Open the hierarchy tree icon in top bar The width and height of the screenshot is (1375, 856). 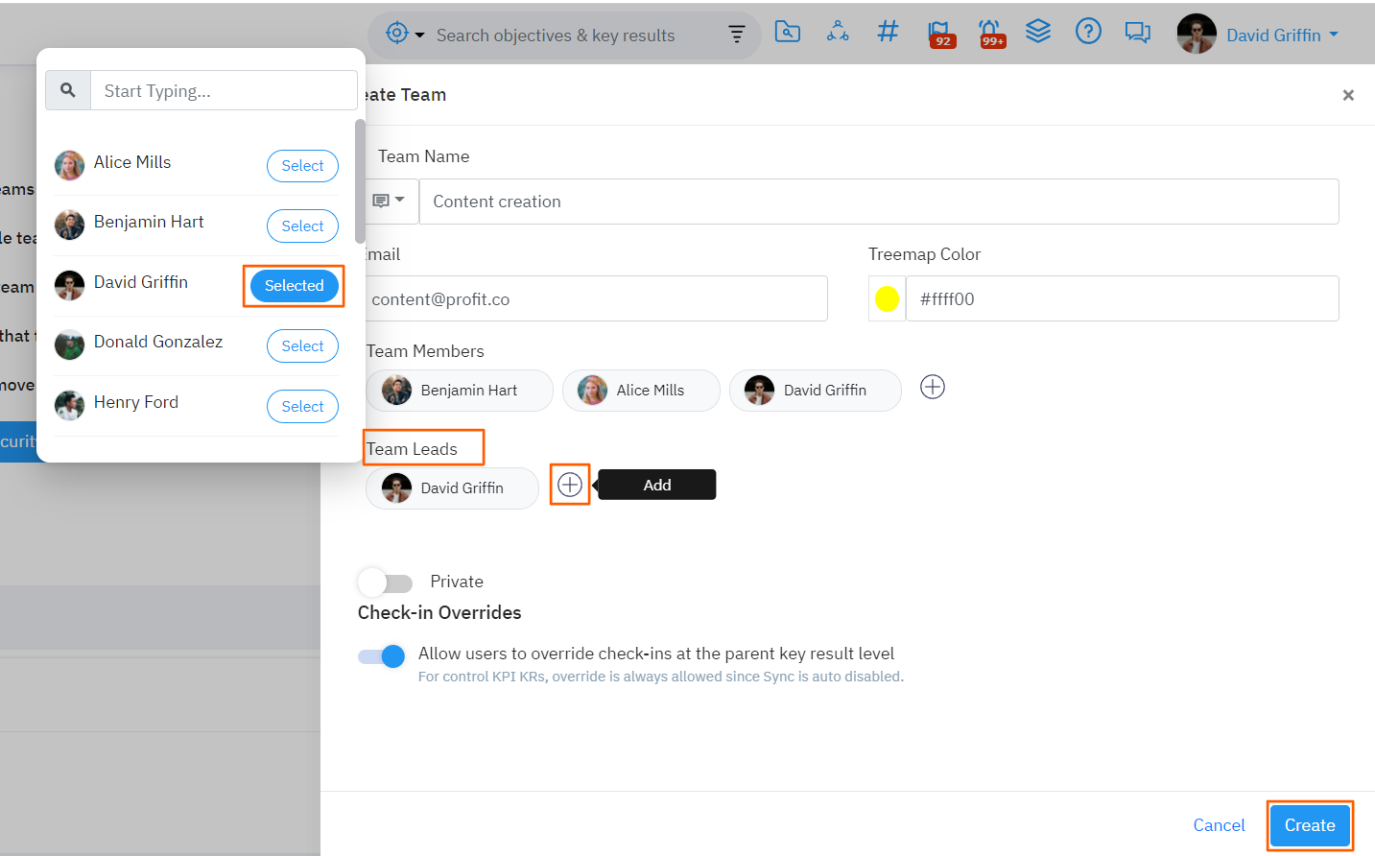point(838,32)
